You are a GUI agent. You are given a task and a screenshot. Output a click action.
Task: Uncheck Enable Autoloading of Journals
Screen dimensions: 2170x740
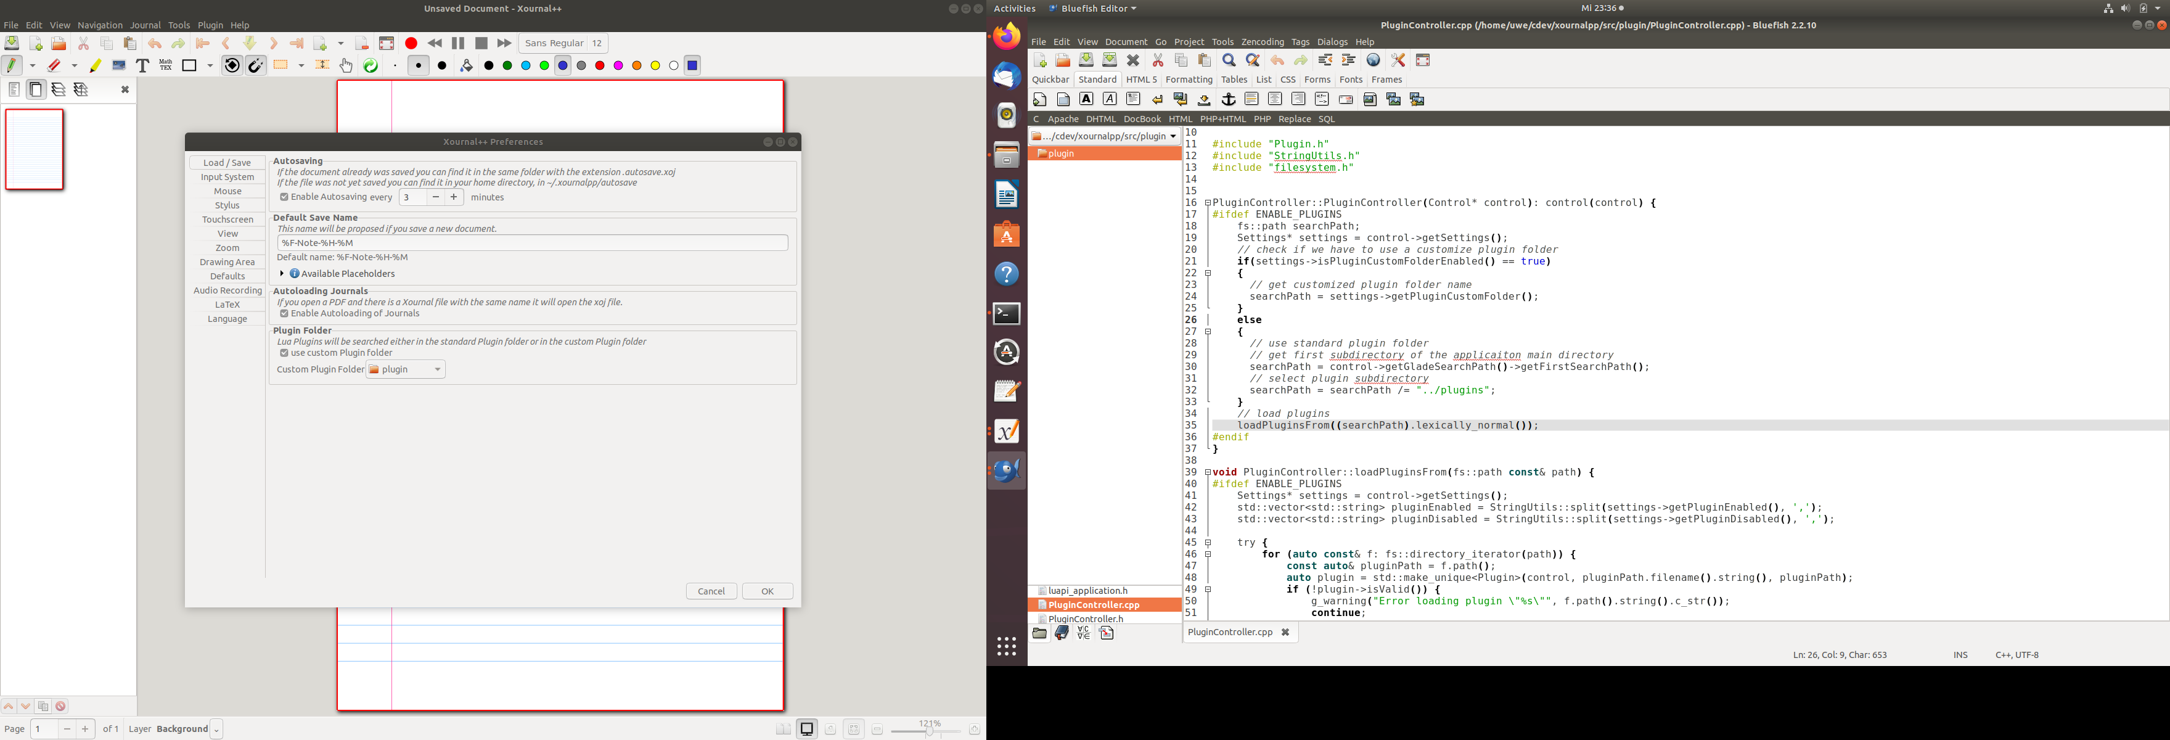tap(284, 313)
